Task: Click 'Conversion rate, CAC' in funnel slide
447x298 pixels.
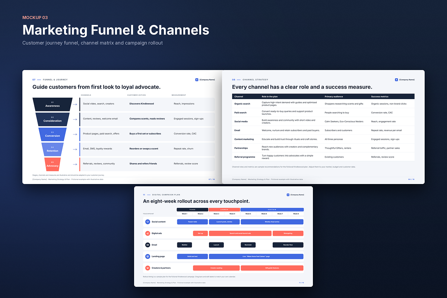Action: (185, 134)
